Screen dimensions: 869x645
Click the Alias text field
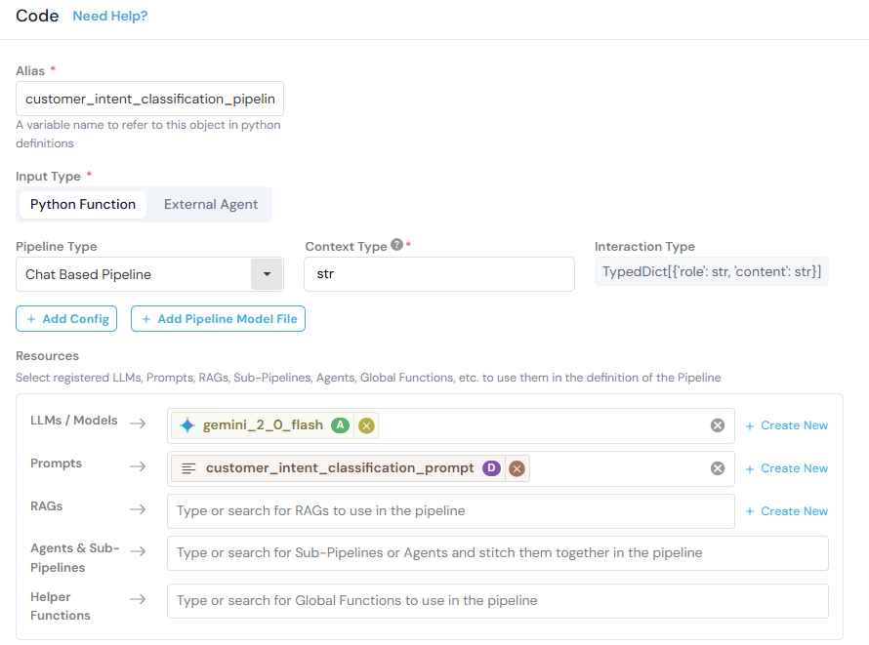pyautogui.click(x=149, y=100)
